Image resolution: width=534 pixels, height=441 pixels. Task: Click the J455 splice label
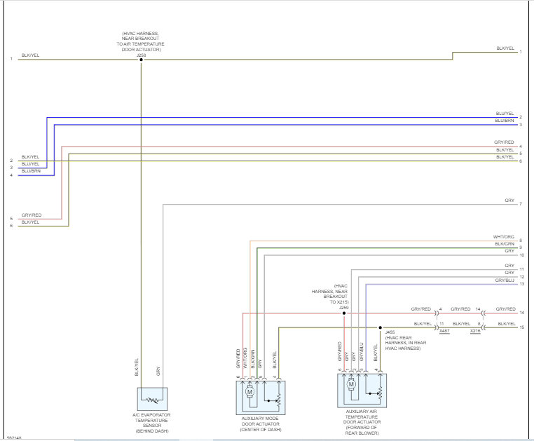pos(390,332)
